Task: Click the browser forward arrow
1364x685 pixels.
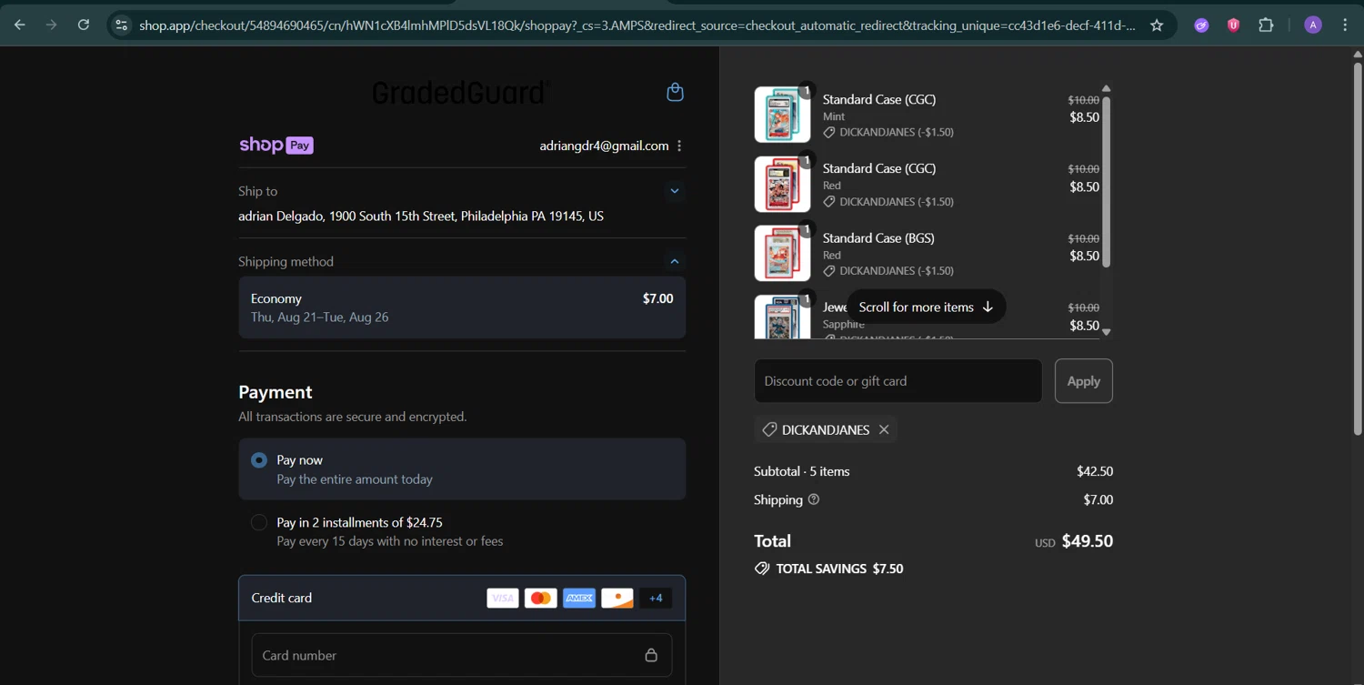Action: click(51, 25)
